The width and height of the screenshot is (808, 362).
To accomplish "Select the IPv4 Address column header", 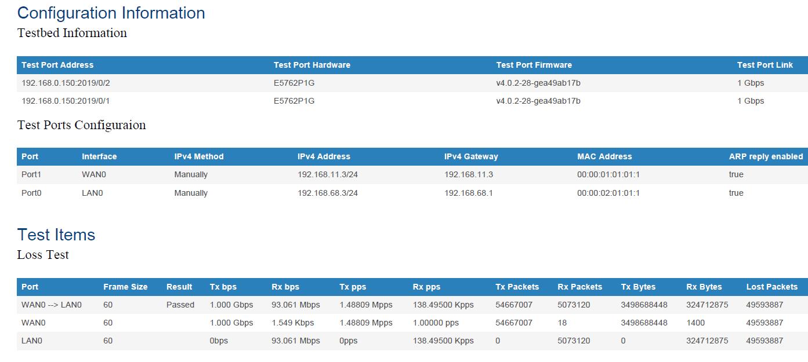I will pos(324,156).
